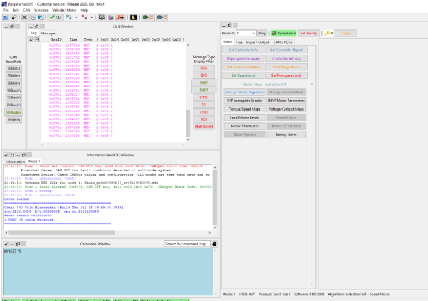Click the CAN log vertical scrollbar
The height and width of the screenshot is (301, 428).
click(x=187, y=122)
